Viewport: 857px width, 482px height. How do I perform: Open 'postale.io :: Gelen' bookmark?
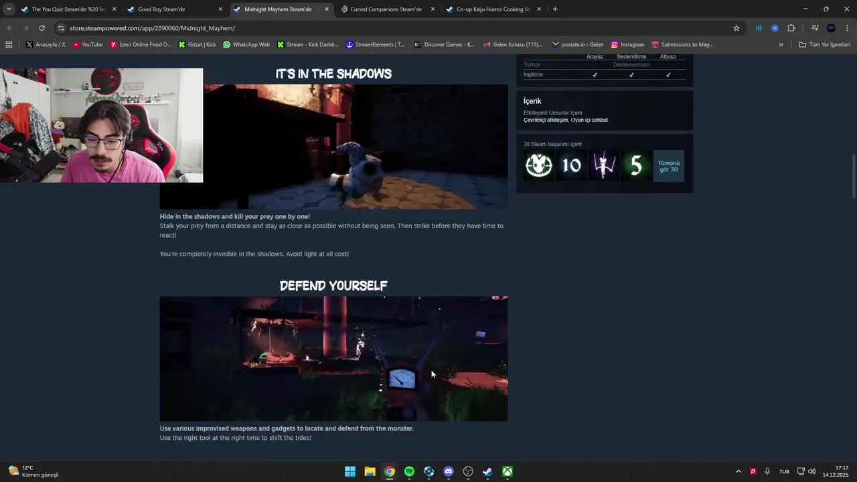tap(577, 45)
